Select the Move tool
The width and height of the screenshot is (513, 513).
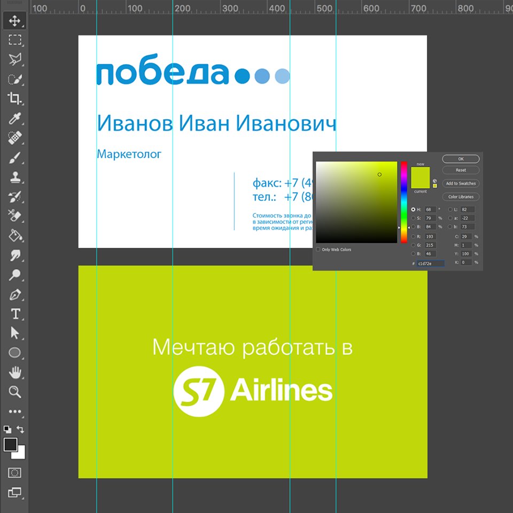coord(14,21)
